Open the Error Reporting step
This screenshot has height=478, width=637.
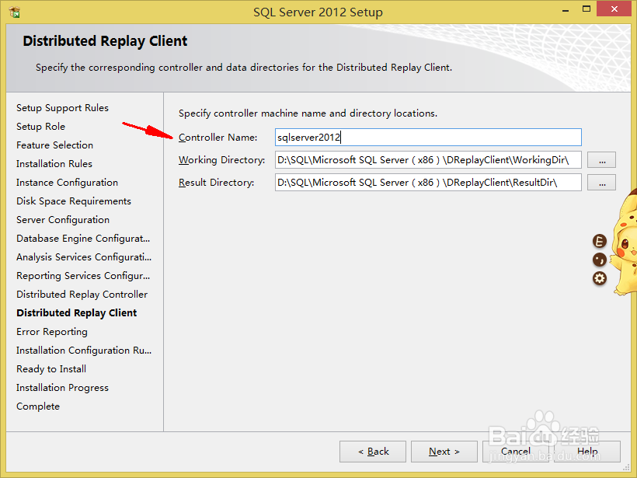tap(51, 331)
